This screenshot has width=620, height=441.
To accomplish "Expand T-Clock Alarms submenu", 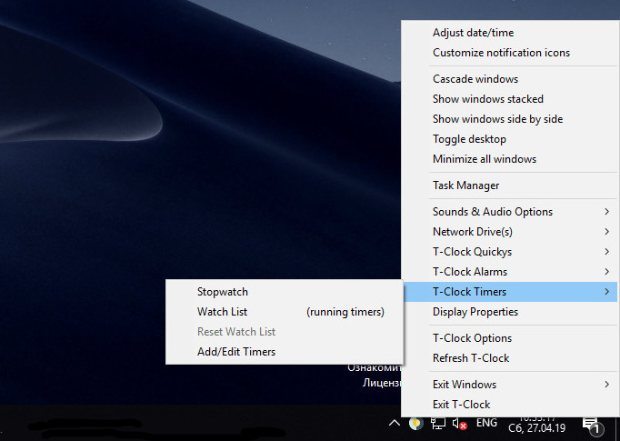I will coord(509,272).
